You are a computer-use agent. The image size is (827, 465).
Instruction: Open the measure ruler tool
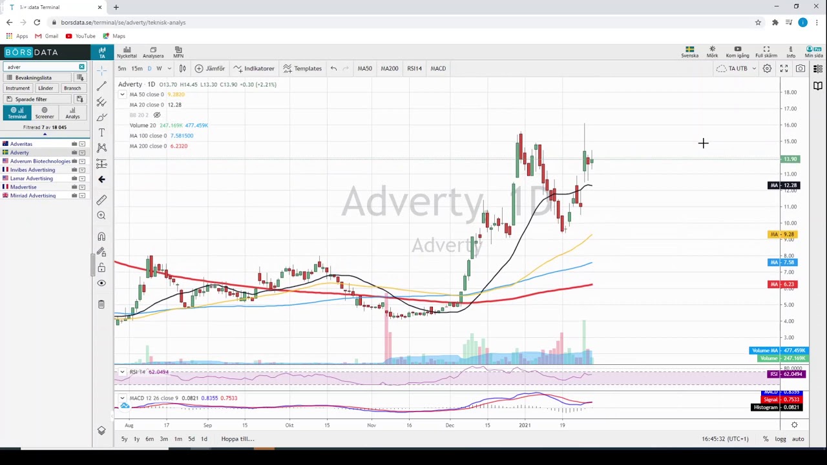[101, 200]
